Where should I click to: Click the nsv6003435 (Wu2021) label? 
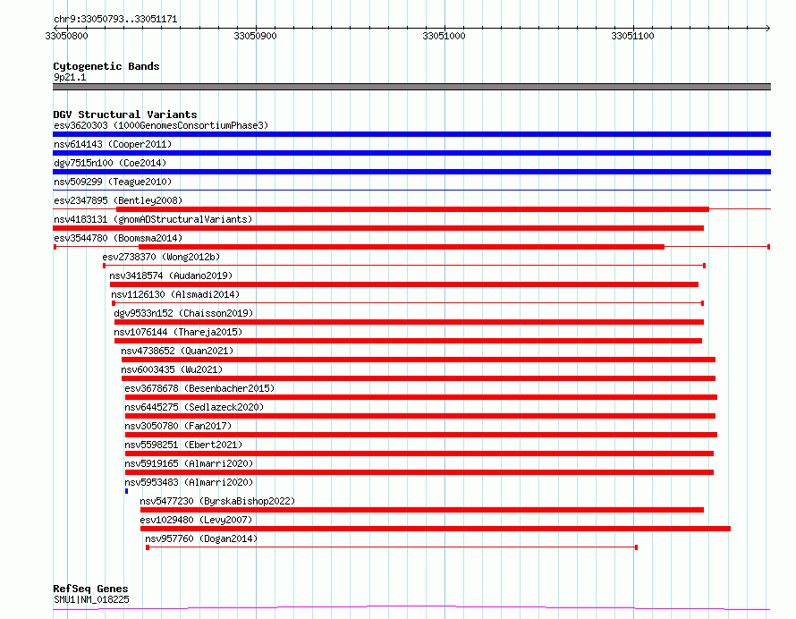[172, 369]
